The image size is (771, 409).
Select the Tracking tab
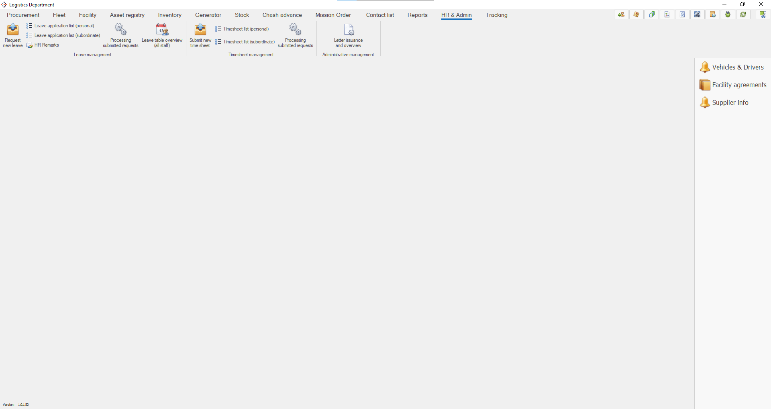pyautogui.click(x=496, y=15)
